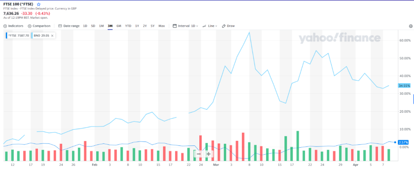Click the 40.00% y-axis label
This screenshot has height=170, width=414.
pos(405,76)
